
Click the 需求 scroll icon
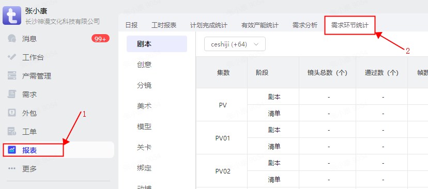coord(12,94)
